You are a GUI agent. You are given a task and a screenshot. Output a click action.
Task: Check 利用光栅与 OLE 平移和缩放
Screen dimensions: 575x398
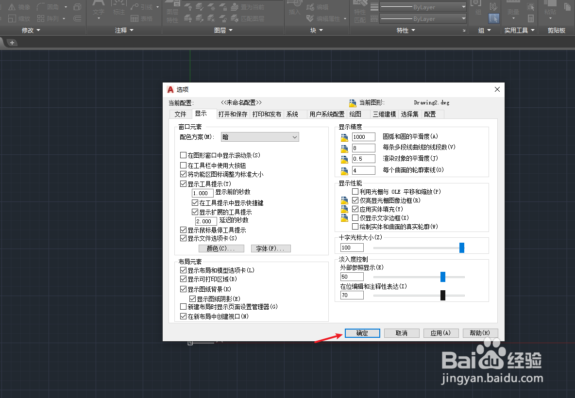355,191
